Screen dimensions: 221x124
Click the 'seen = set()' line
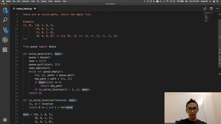pos(37,61)
